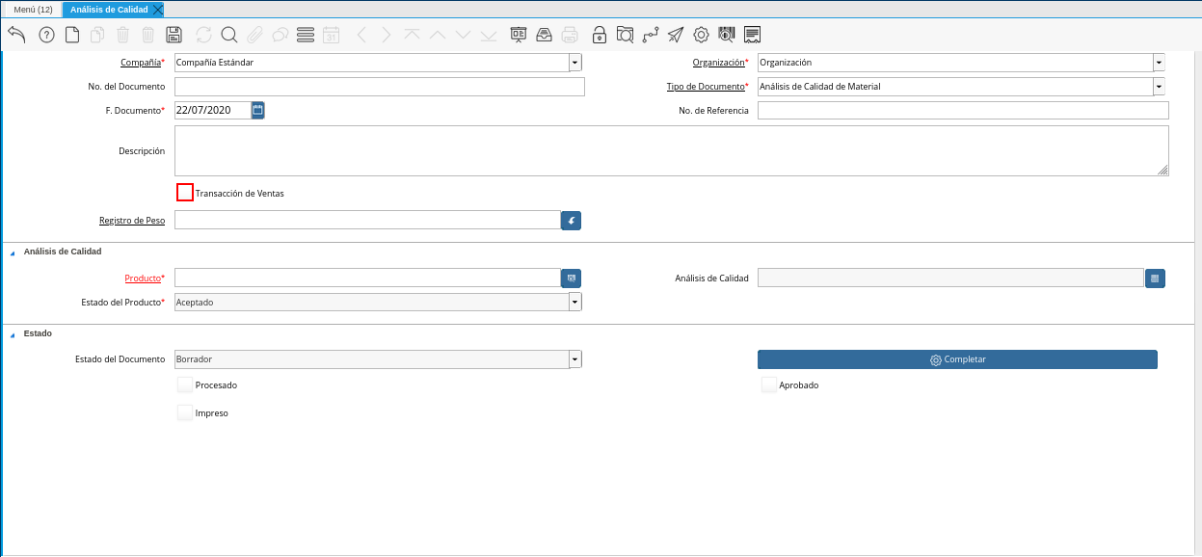Switch to the Menú (12) tab

pos(33,9)
